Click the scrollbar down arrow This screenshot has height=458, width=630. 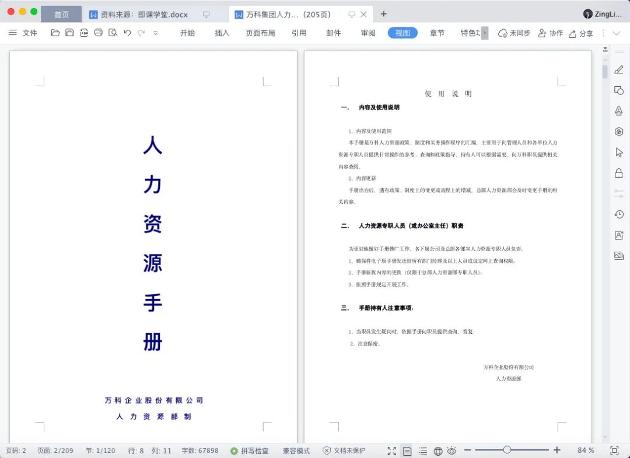pos(605,437)
